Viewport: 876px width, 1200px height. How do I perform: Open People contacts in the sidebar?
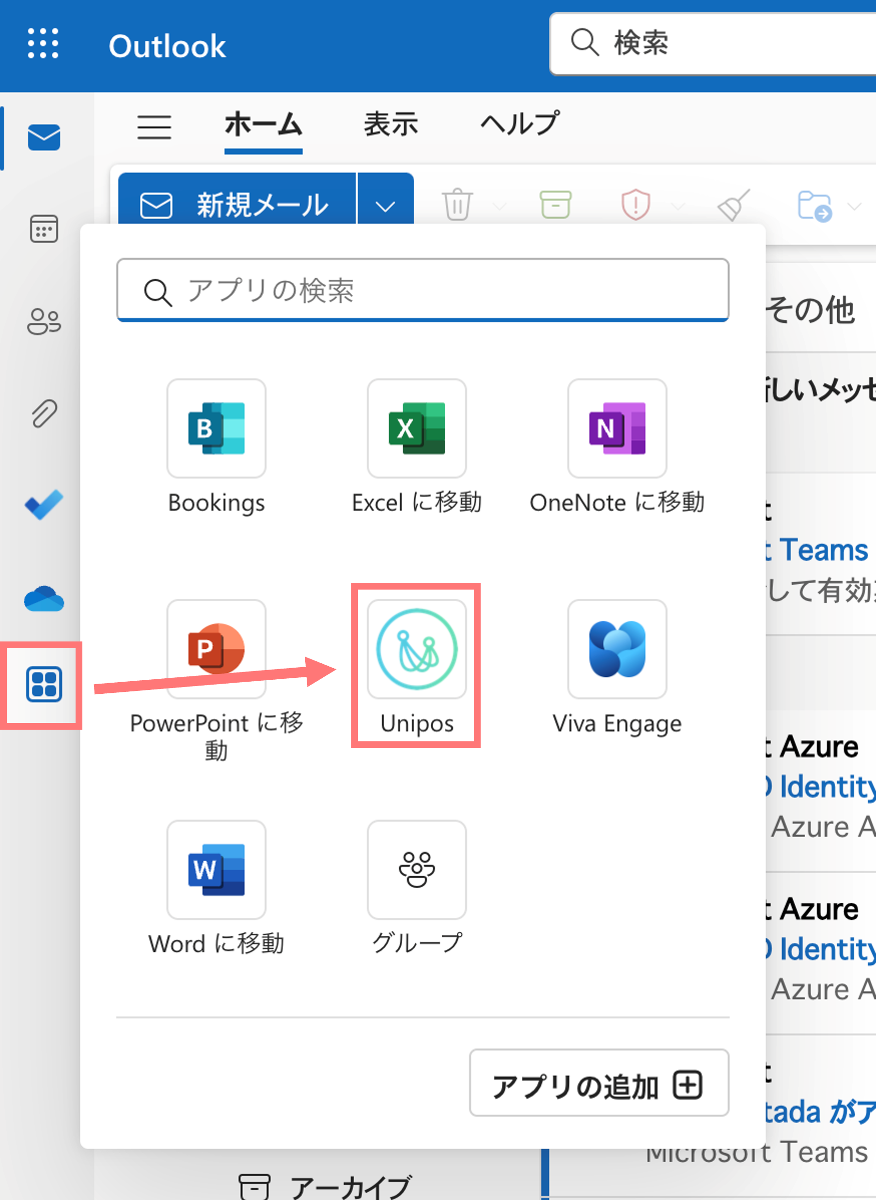[44, 321]
